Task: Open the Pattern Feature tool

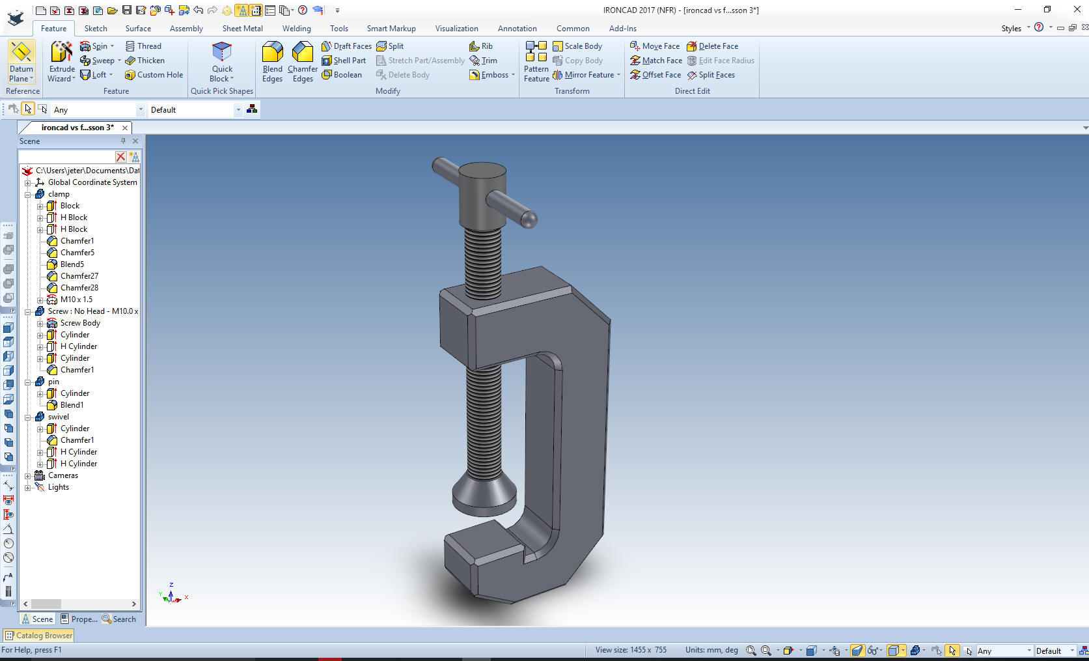Action: [536, 62]
